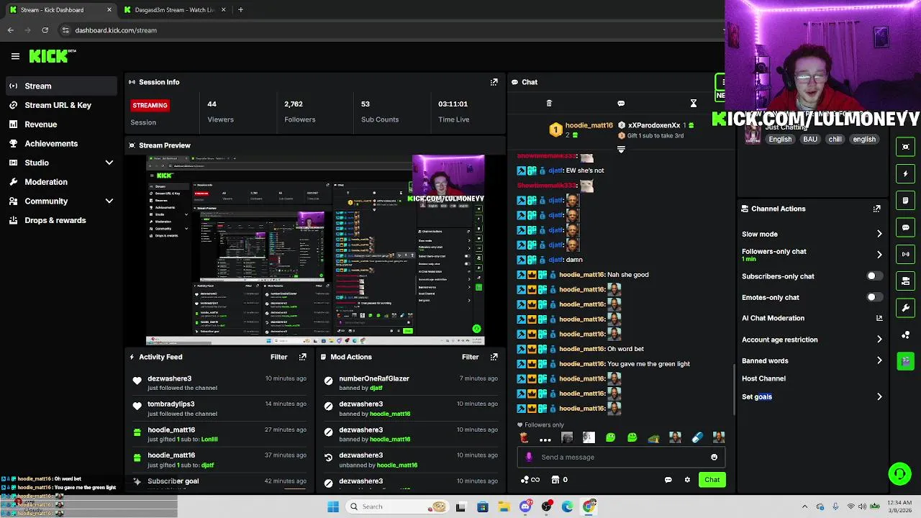
Task: Open Achievements page
Action: [61, 143]
